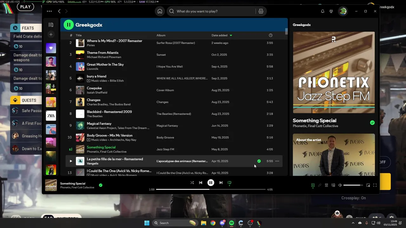406x228 pixels.
Task: Open the Liked Songs heart tile
Action: click(51, 48)
